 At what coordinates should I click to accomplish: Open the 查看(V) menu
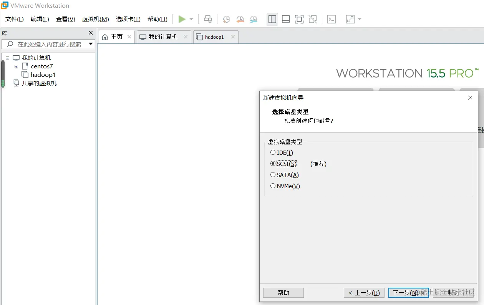click(x=66, y=19)
